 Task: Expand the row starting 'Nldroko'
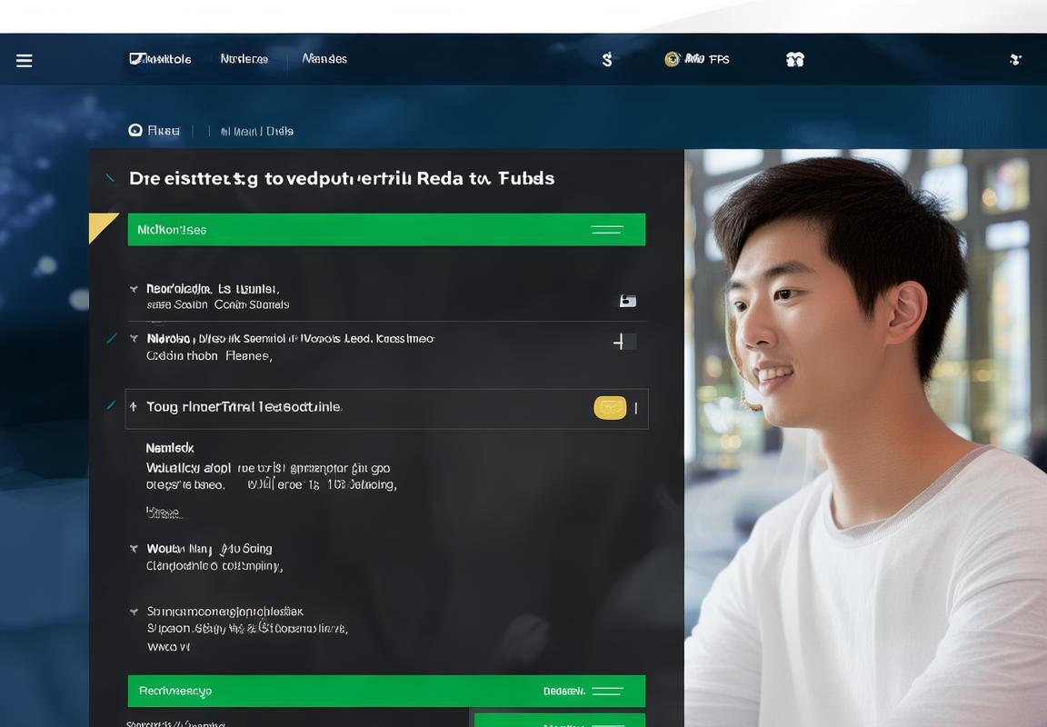(134, 338)
